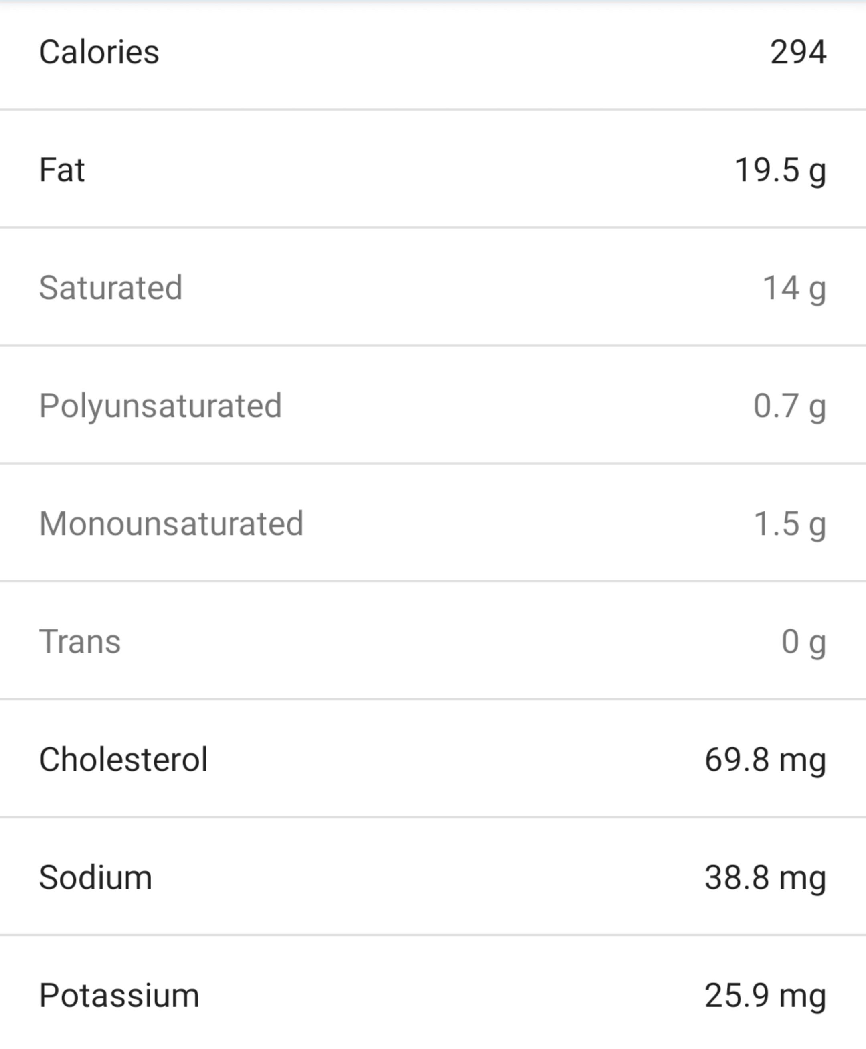This screenshot has height=1049, width=866.
Task: Click the Monounsaturated label
Action: [x=171, y=523]
